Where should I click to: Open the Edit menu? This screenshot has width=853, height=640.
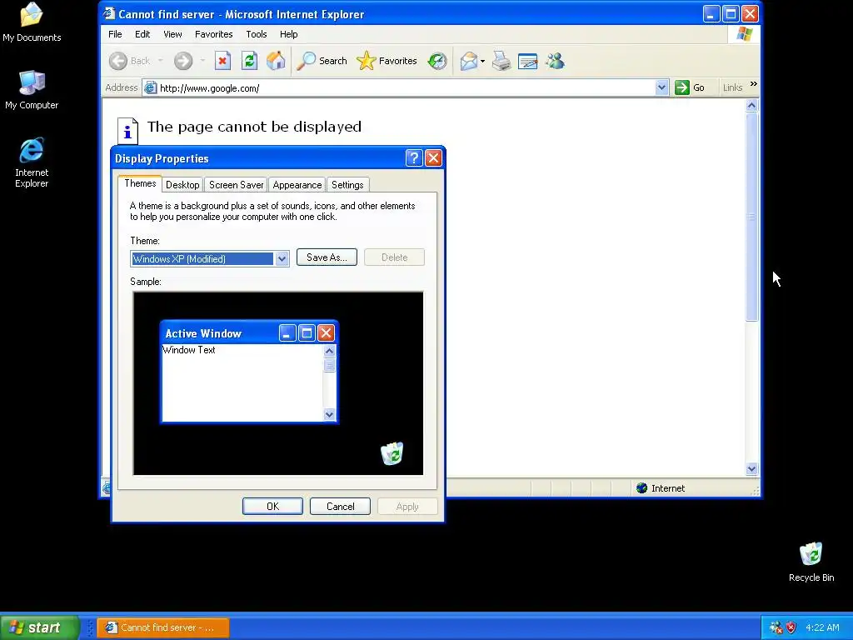142,33
